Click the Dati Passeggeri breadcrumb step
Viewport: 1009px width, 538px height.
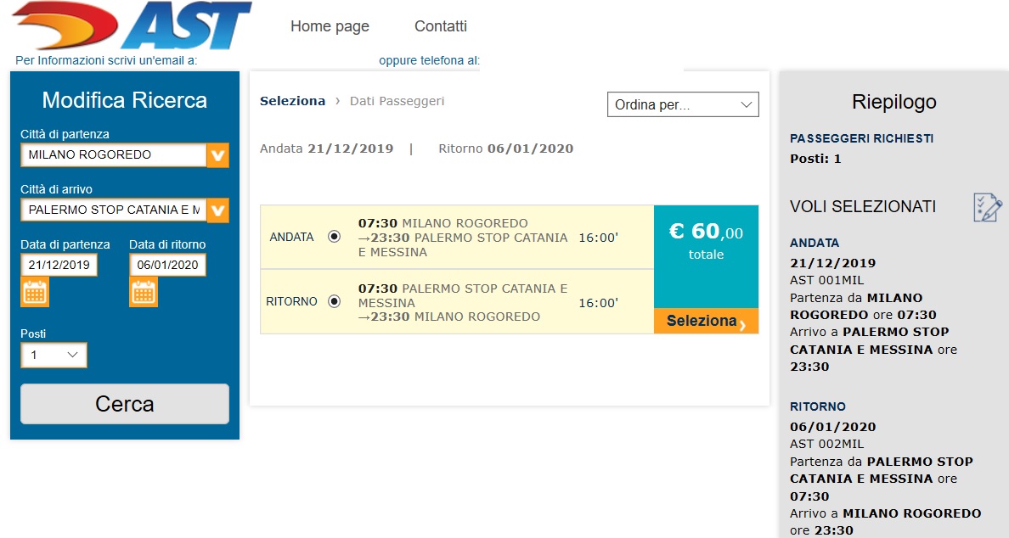point(397,101)
